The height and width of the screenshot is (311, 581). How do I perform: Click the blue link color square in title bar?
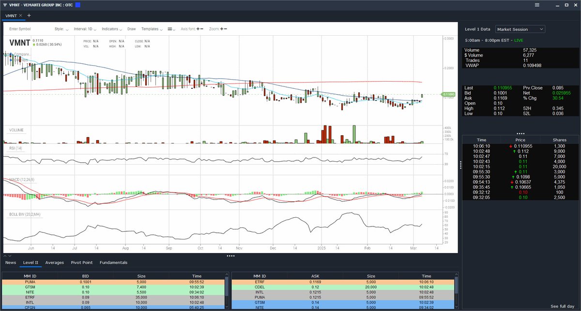click(x=77, y=5)
